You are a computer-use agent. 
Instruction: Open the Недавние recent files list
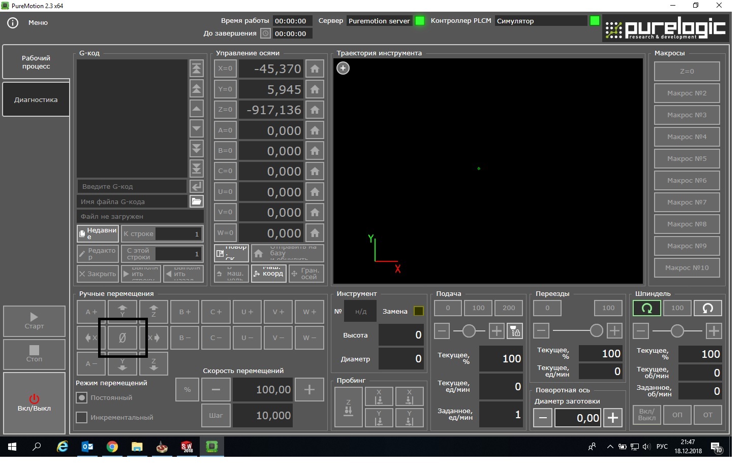(98, 233)
